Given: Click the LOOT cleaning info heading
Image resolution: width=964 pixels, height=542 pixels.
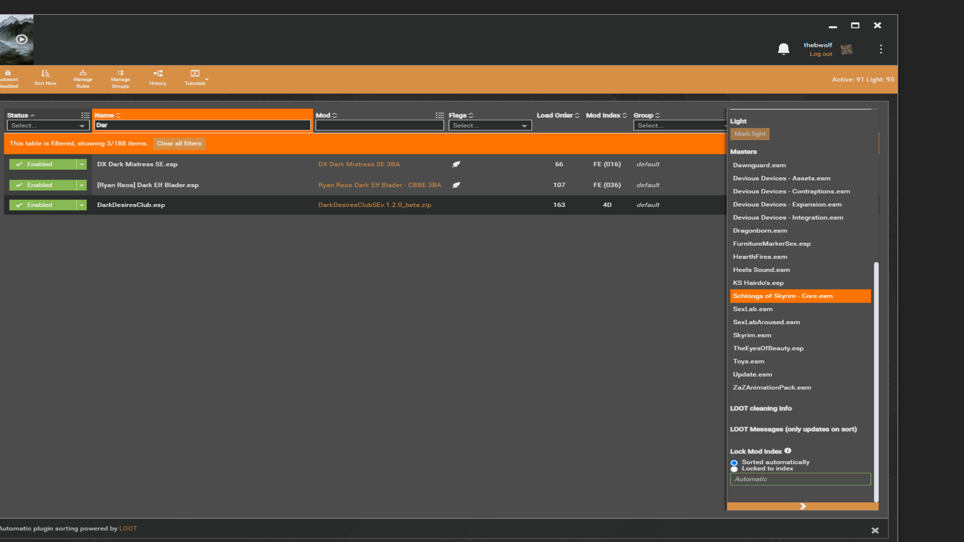Looking at the screenshot, I should pyautogui.click(x=761, y=409).
